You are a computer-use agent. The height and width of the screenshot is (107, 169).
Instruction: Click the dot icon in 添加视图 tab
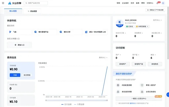(29, 11)
